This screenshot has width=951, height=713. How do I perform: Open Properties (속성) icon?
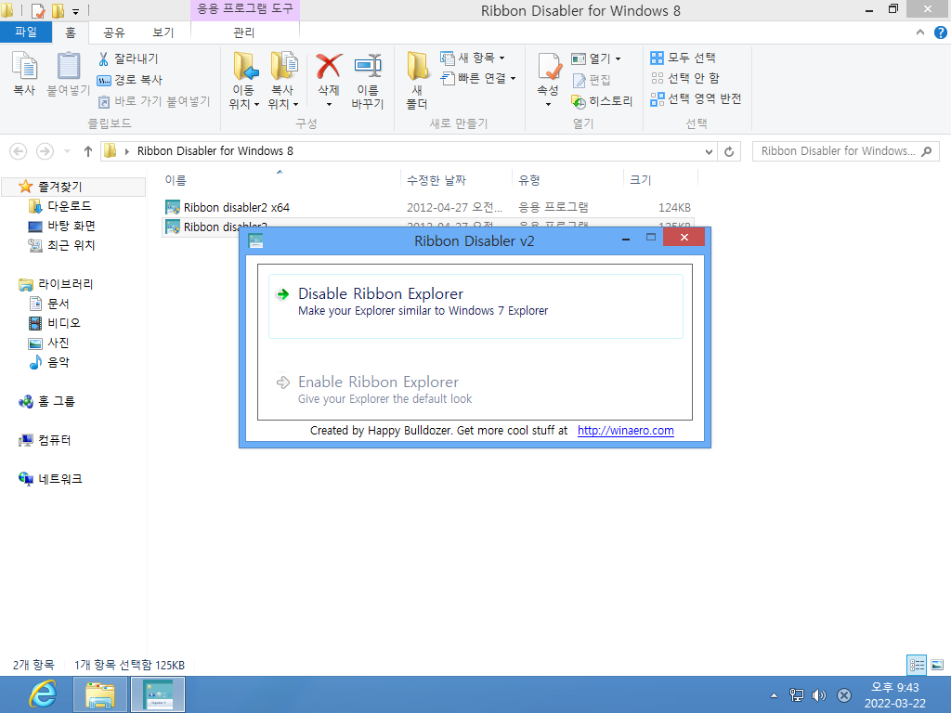(x=548, y=81)
